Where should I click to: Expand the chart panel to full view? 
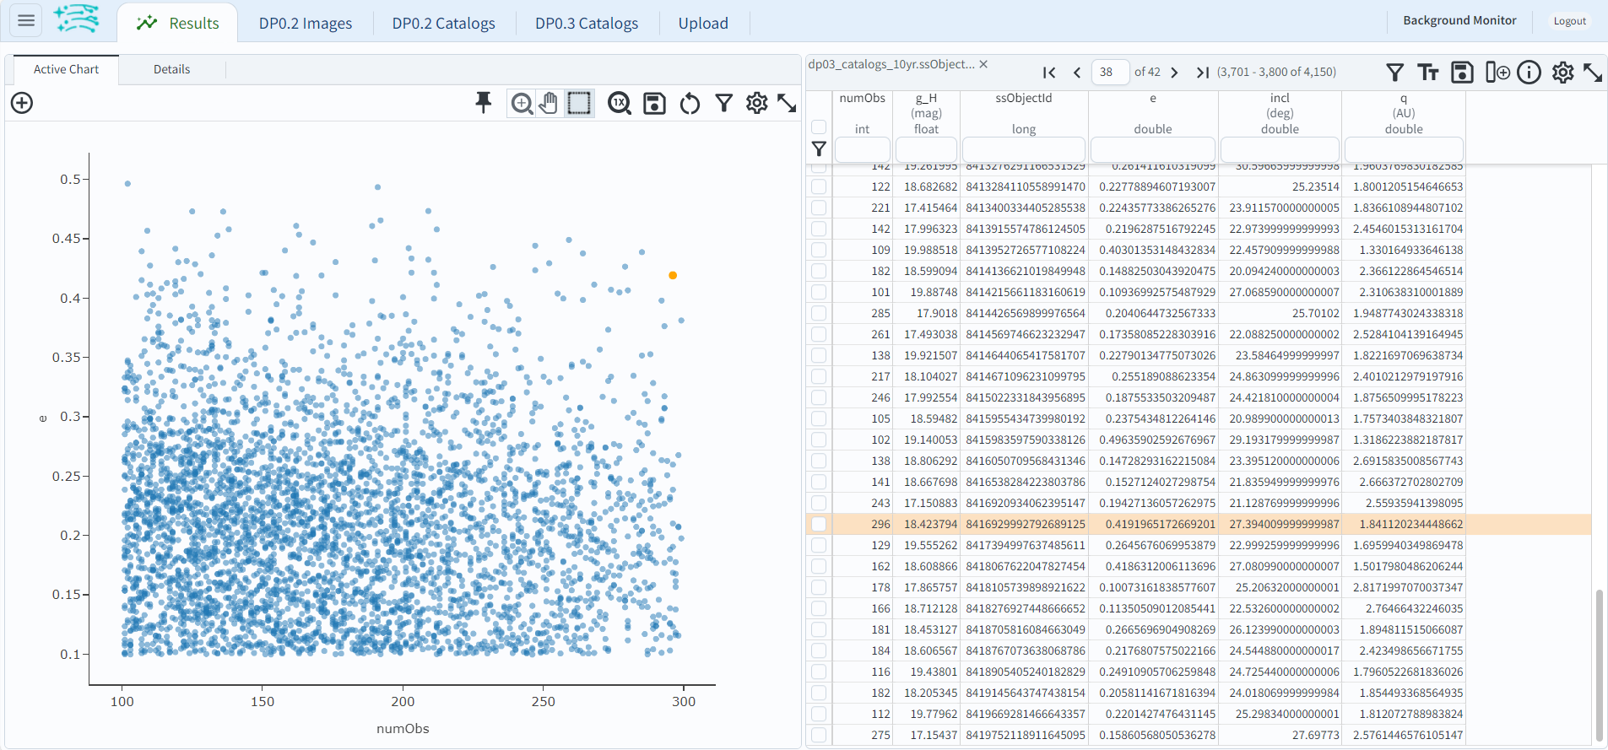coord(787,103)
